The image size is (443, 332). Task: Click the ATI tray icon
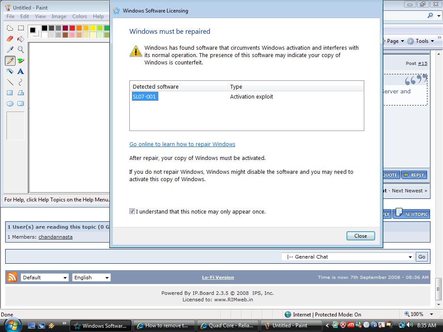[x=350, y=325]
